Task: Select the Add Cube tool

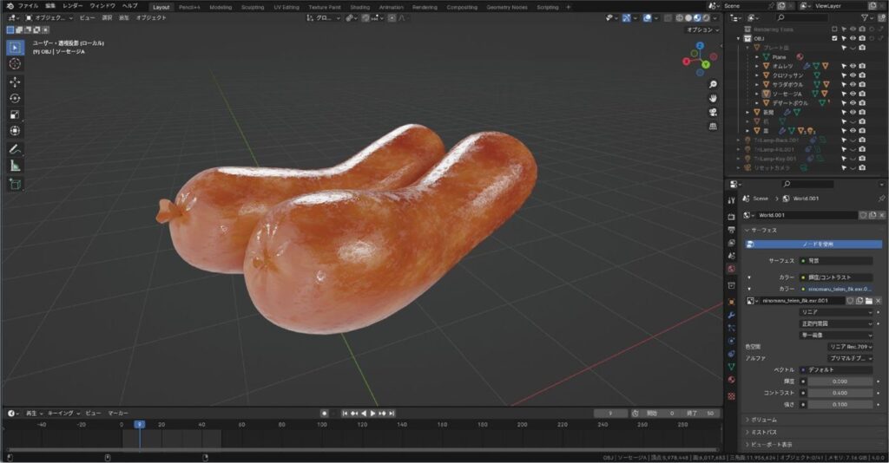Action: 15,184
